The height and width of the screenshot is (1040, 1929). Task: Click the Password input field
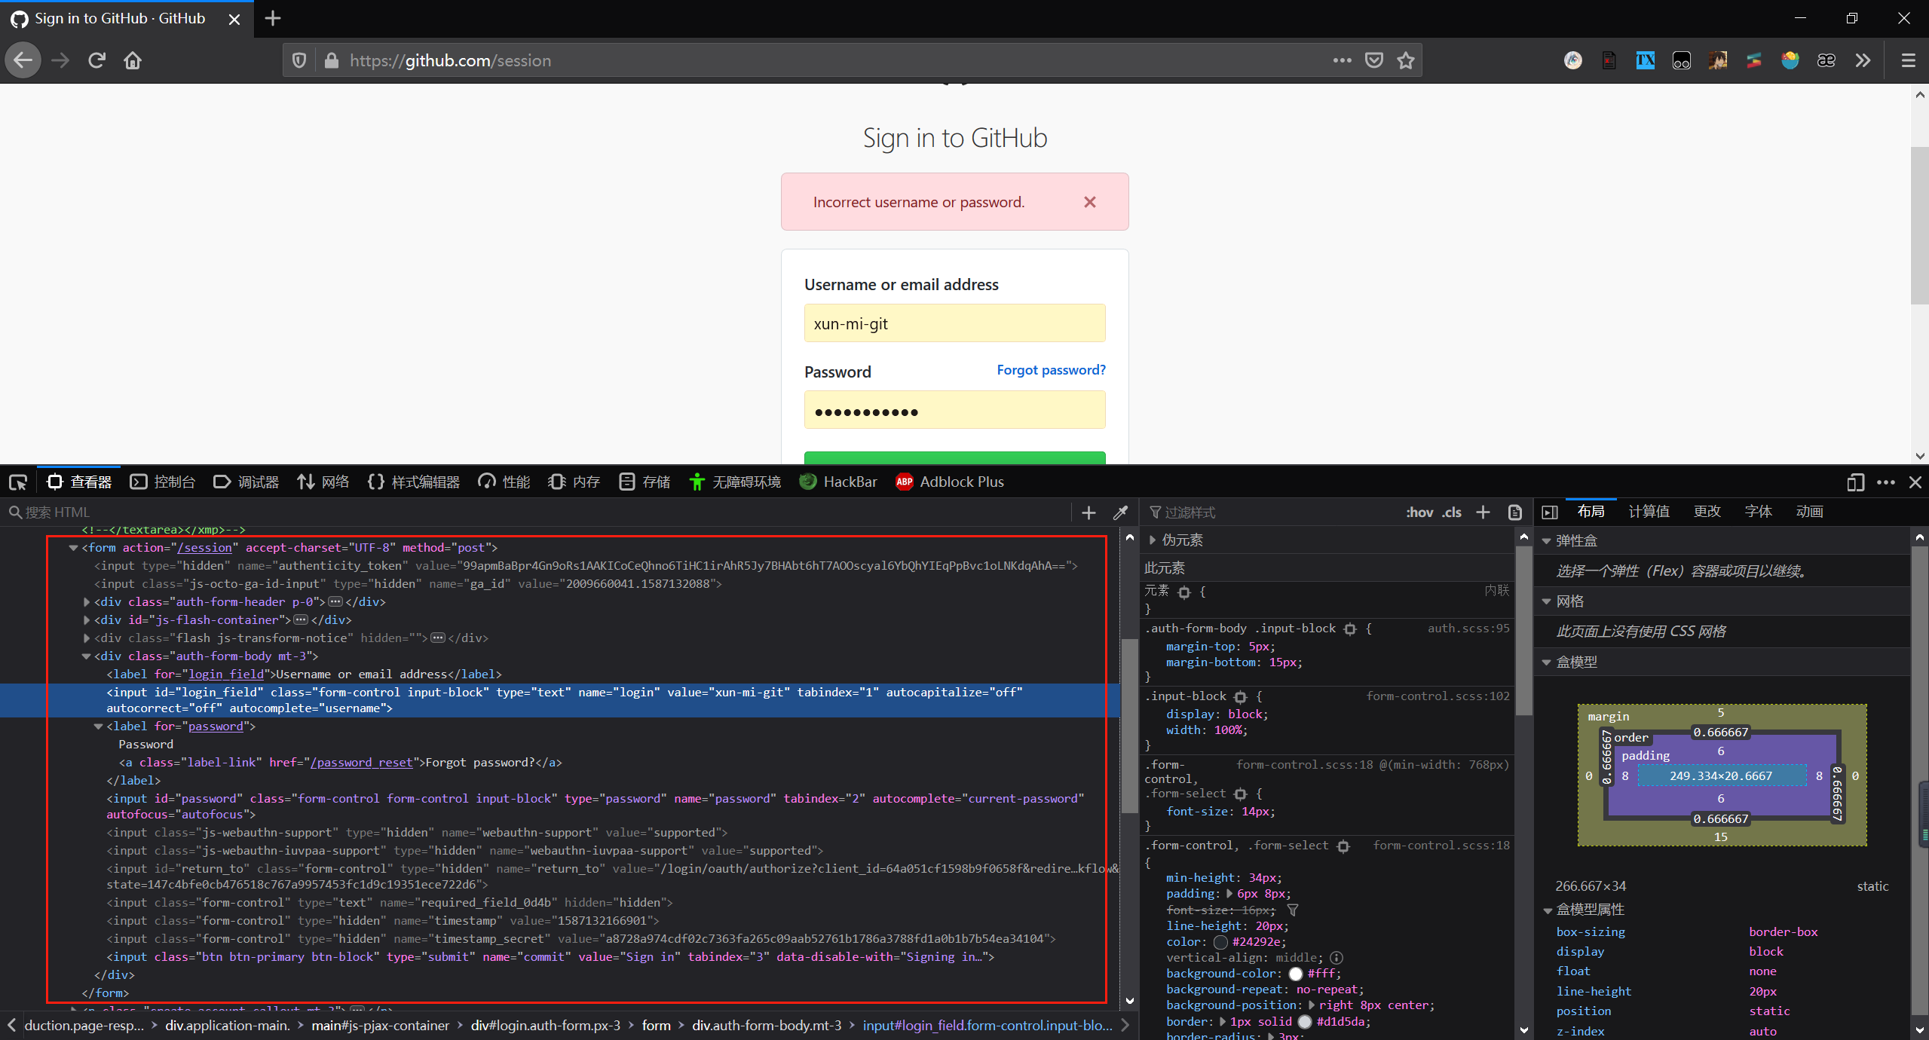click(954, 411)
